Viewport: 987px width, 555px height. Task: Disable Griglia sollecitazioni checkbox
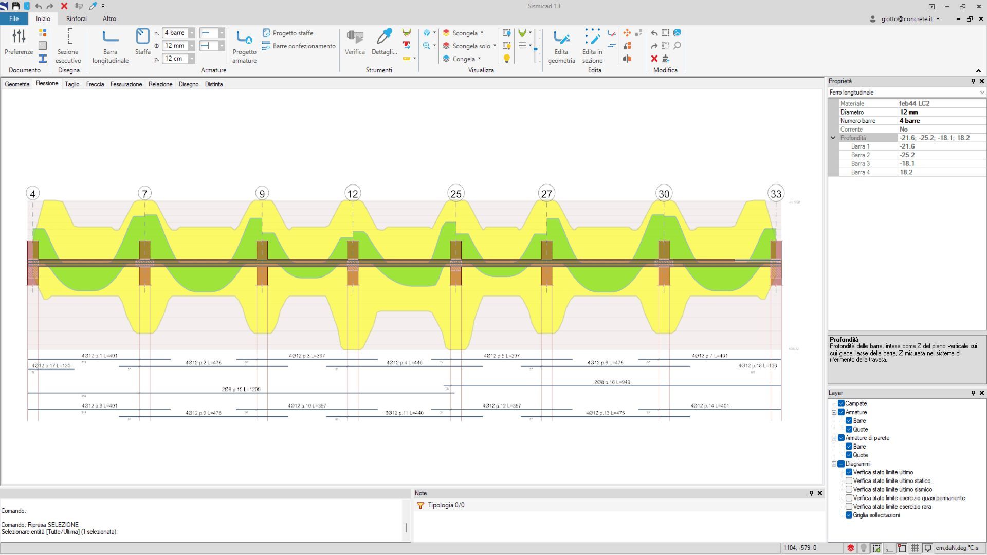point(849,515)
